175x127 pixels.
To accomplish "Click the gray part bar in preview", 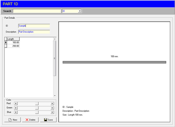I will pyautogui.click(x=114, y=62).
